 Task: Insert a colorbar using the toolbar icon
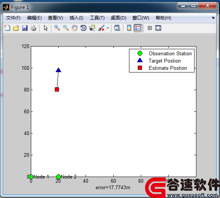click(129, 28)
